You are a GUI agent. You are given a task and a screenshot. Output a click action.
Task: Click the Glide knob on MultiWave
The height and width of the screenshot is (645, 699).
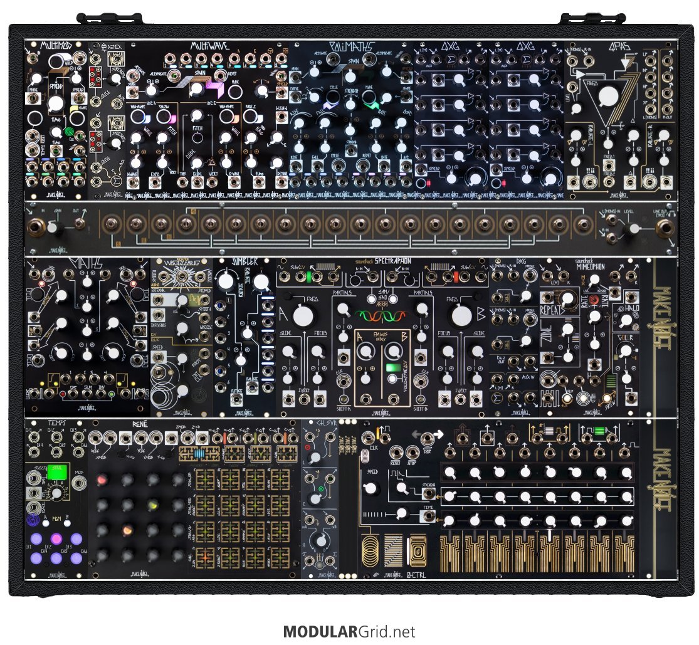point(197,162)
